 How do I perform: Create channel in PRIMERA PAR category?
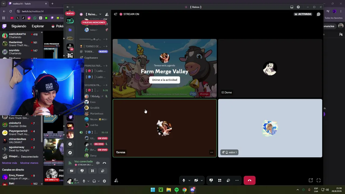[106, 66]
